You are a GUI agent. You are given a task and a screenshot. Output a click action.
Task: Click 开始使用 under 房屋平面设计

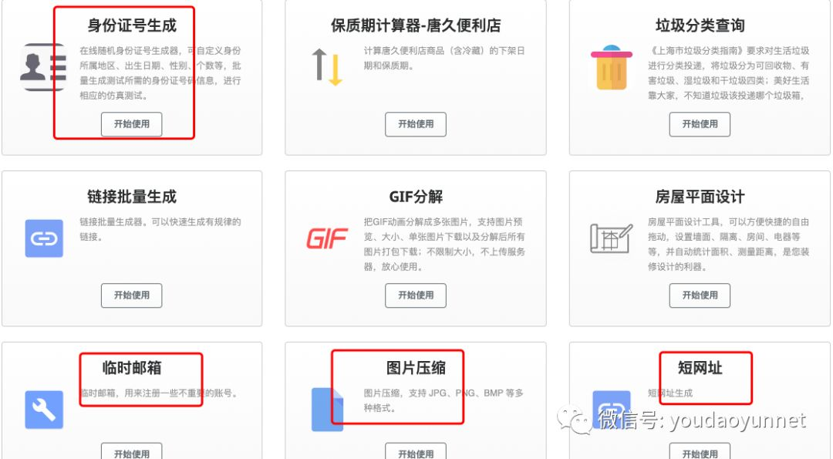click(700, 295)
